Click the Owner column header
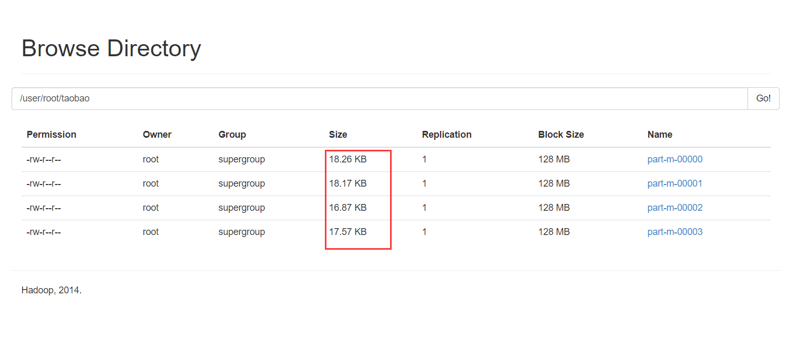This screenshot has height=348, width=808. point(157,135)
